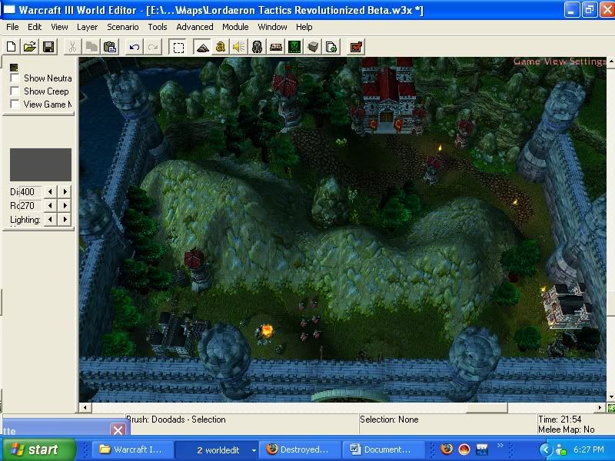Switch to Document... Word taskbar button
The width and height of the screenshot is (615, 461).
point(384,449)
